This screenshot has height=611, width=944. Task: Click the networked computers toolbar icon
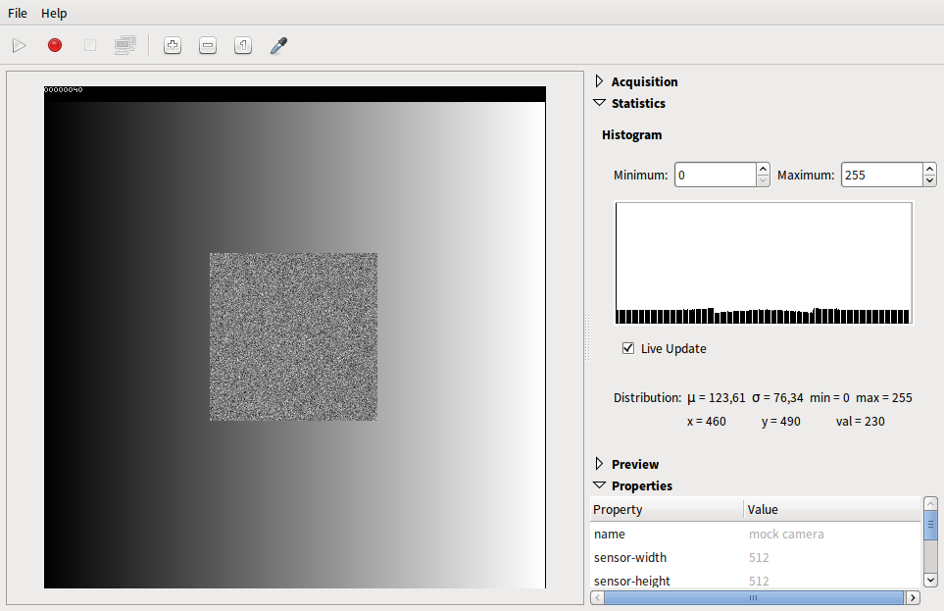coord(124,45)
